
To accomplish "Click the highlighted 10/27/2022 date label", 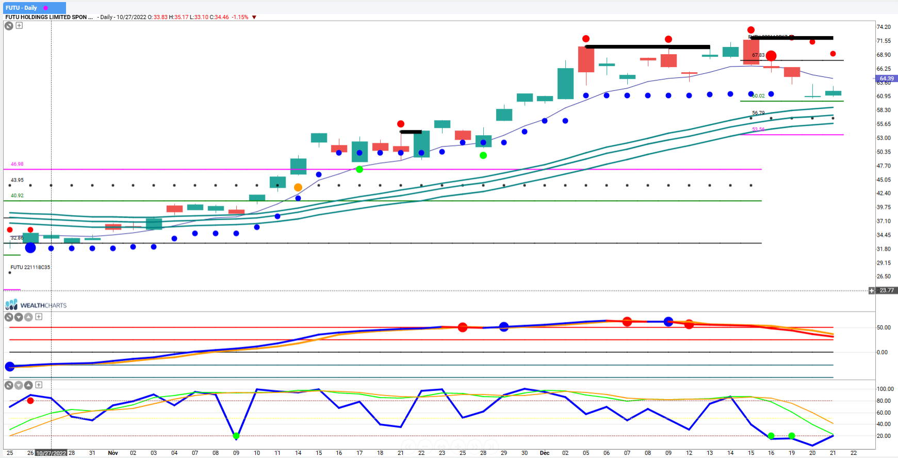I will [51, 453].
